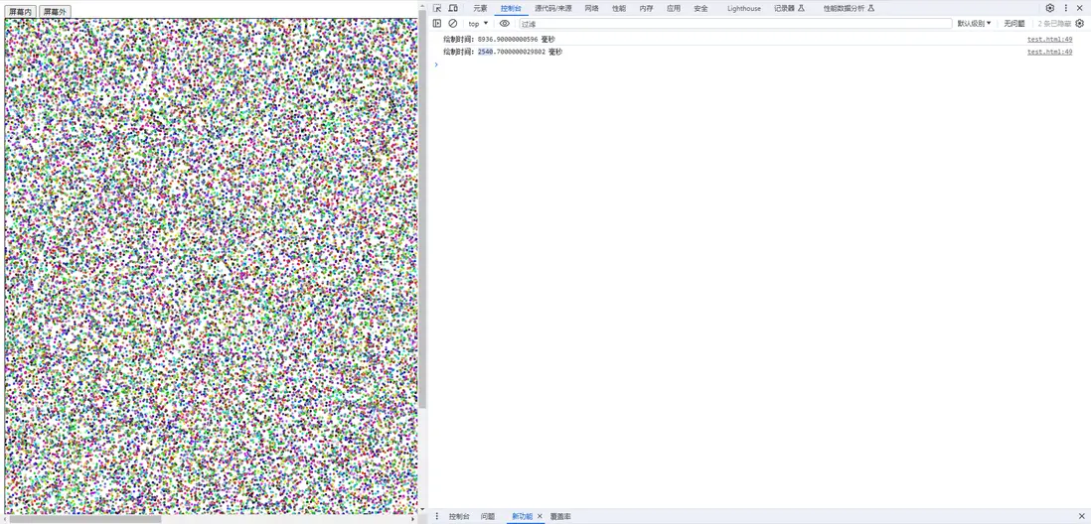Clear the console with the ban icon
Screen dimensions: 1091x524
pyautogui.click(x=453, y=24)
